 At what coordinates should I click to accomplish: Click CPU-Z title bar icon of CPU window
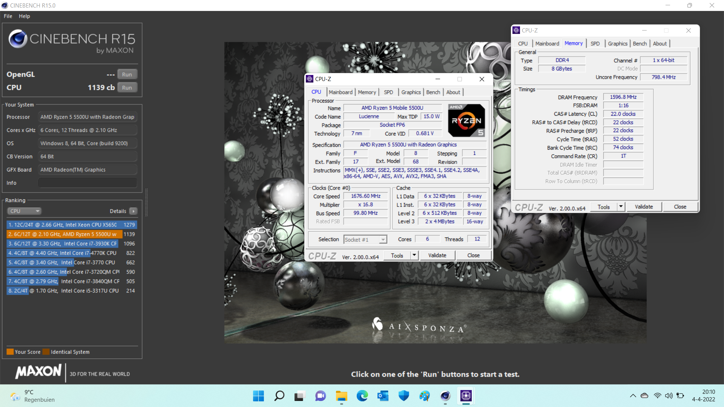pyautogui.click(x=310, y=79)
